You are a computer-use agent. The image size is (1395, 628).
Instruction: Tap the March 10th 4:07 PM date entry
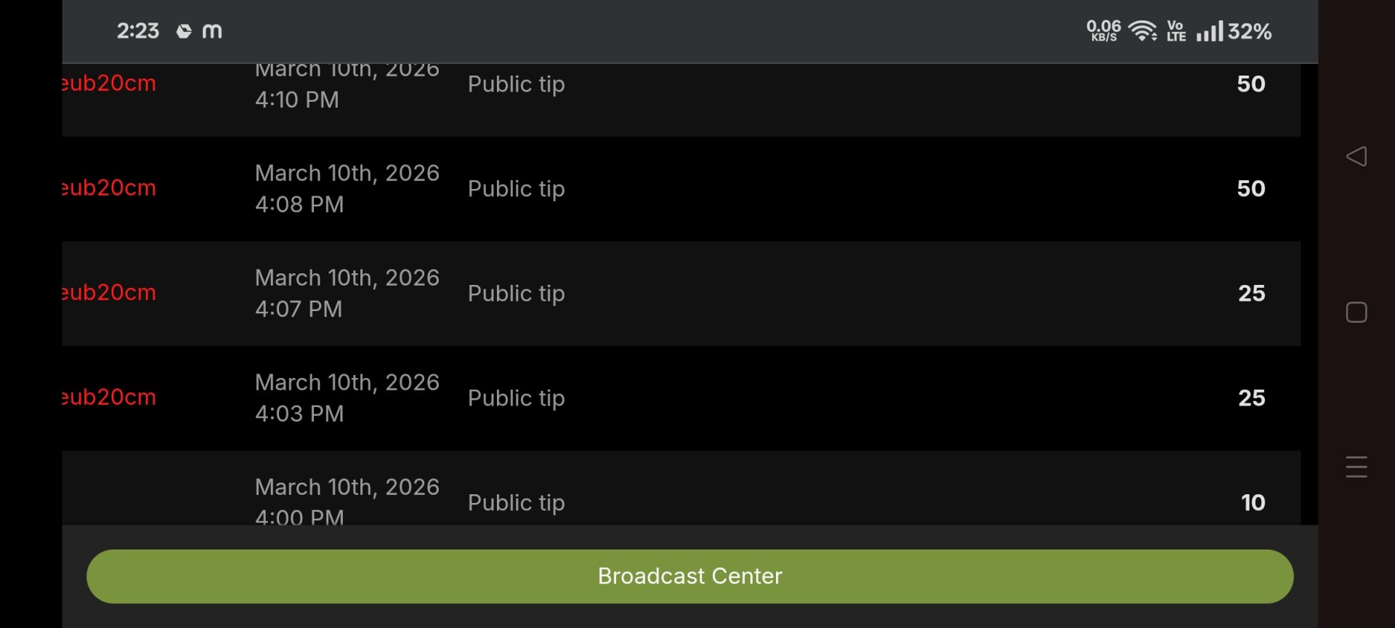click(347, 293)
